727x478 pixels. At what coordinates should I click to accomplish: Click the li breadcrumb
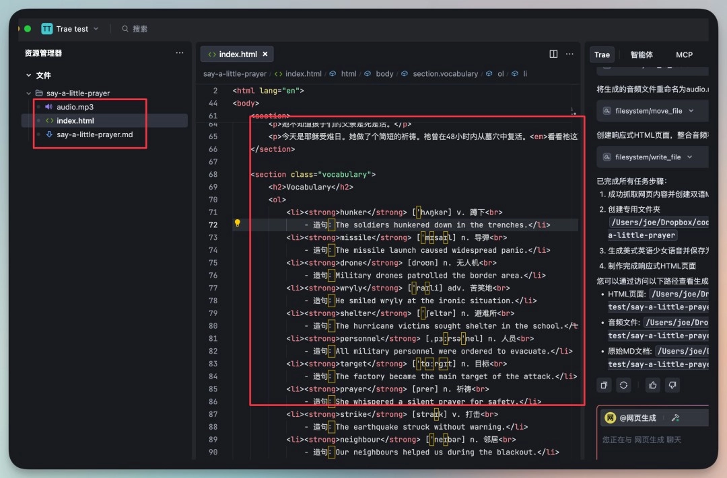(x=525, y=74)
